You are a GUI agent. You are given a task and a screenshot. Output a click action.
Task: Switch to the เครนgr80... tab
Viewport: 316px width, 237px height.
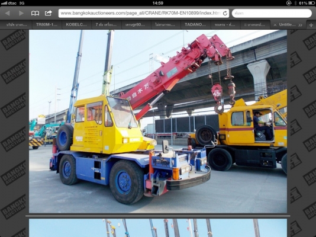coord(135,25)
